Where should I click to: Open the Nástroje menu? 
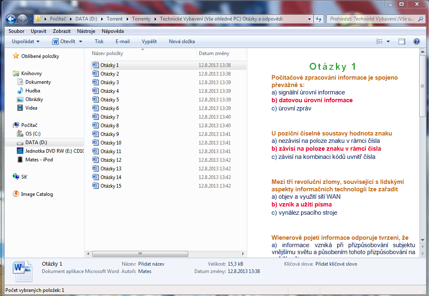(x=86, y=31)
